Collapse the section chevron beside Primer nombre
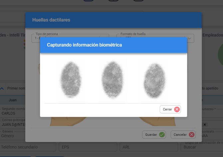This screenshot has width=223, height=157. [x=2, y=88]
